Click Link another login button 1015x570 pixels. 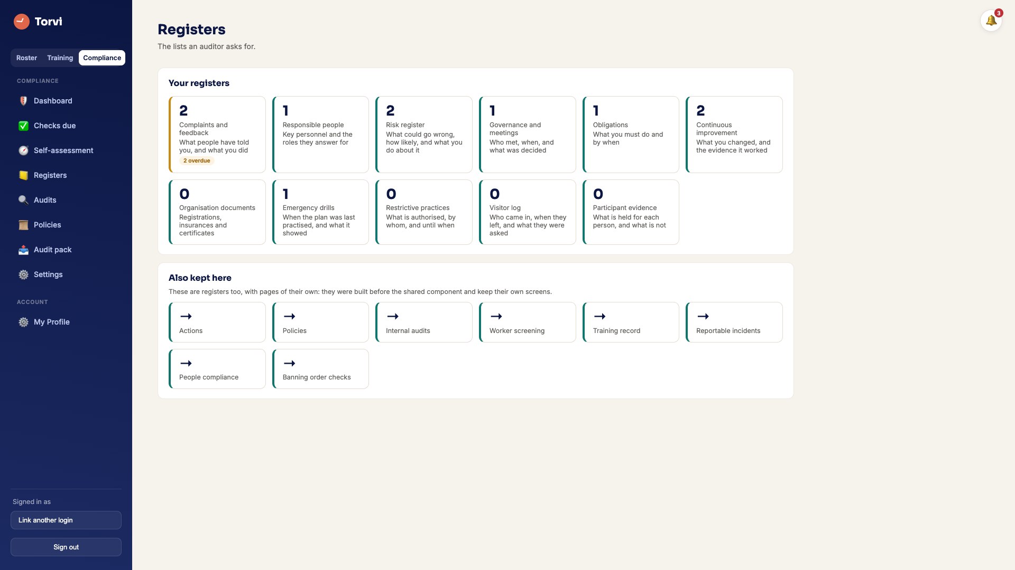tap(66, 520)
